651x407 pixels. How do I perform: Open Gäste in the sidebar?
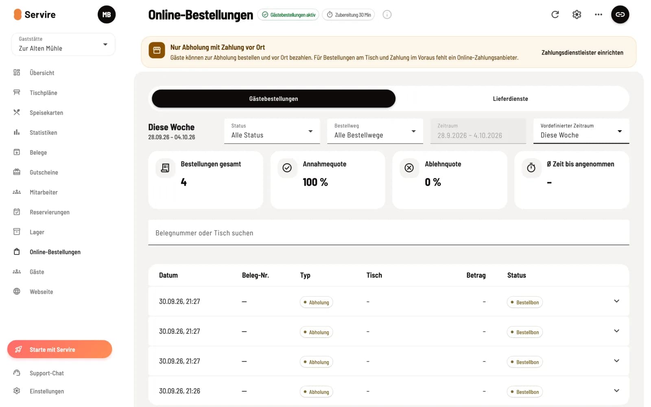pyautogui.click(x=37, y=272)
